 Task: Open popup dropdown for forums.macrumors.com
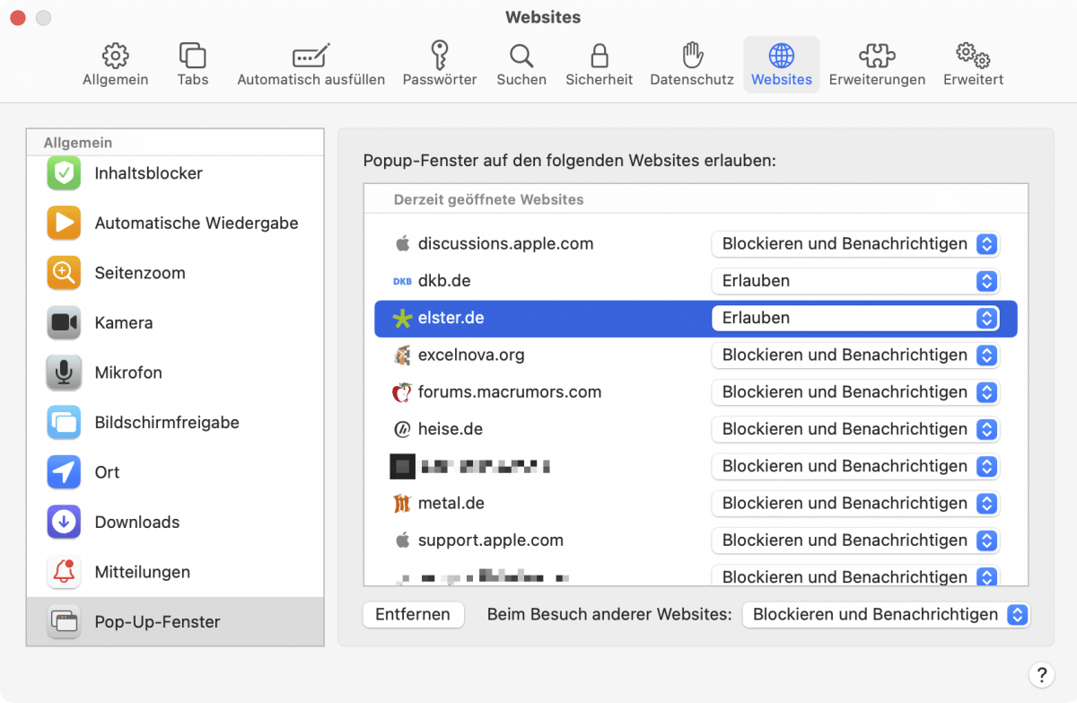point(855,392)
